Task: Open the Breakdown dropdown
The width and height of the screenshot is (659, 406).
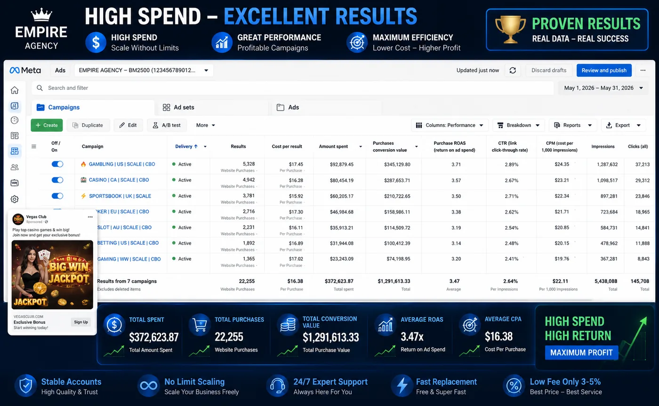Action: pos(519,125)
